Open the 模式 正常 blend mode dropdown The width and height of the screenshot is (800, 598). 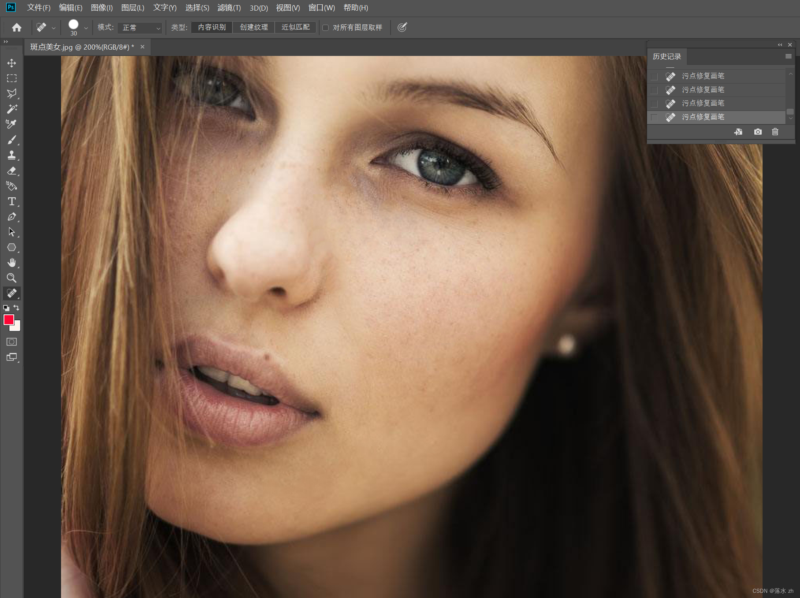coord(140,28)
